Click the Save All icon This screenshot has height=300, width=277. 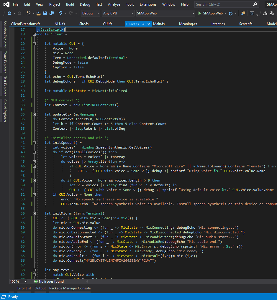[x=51, y=13]
